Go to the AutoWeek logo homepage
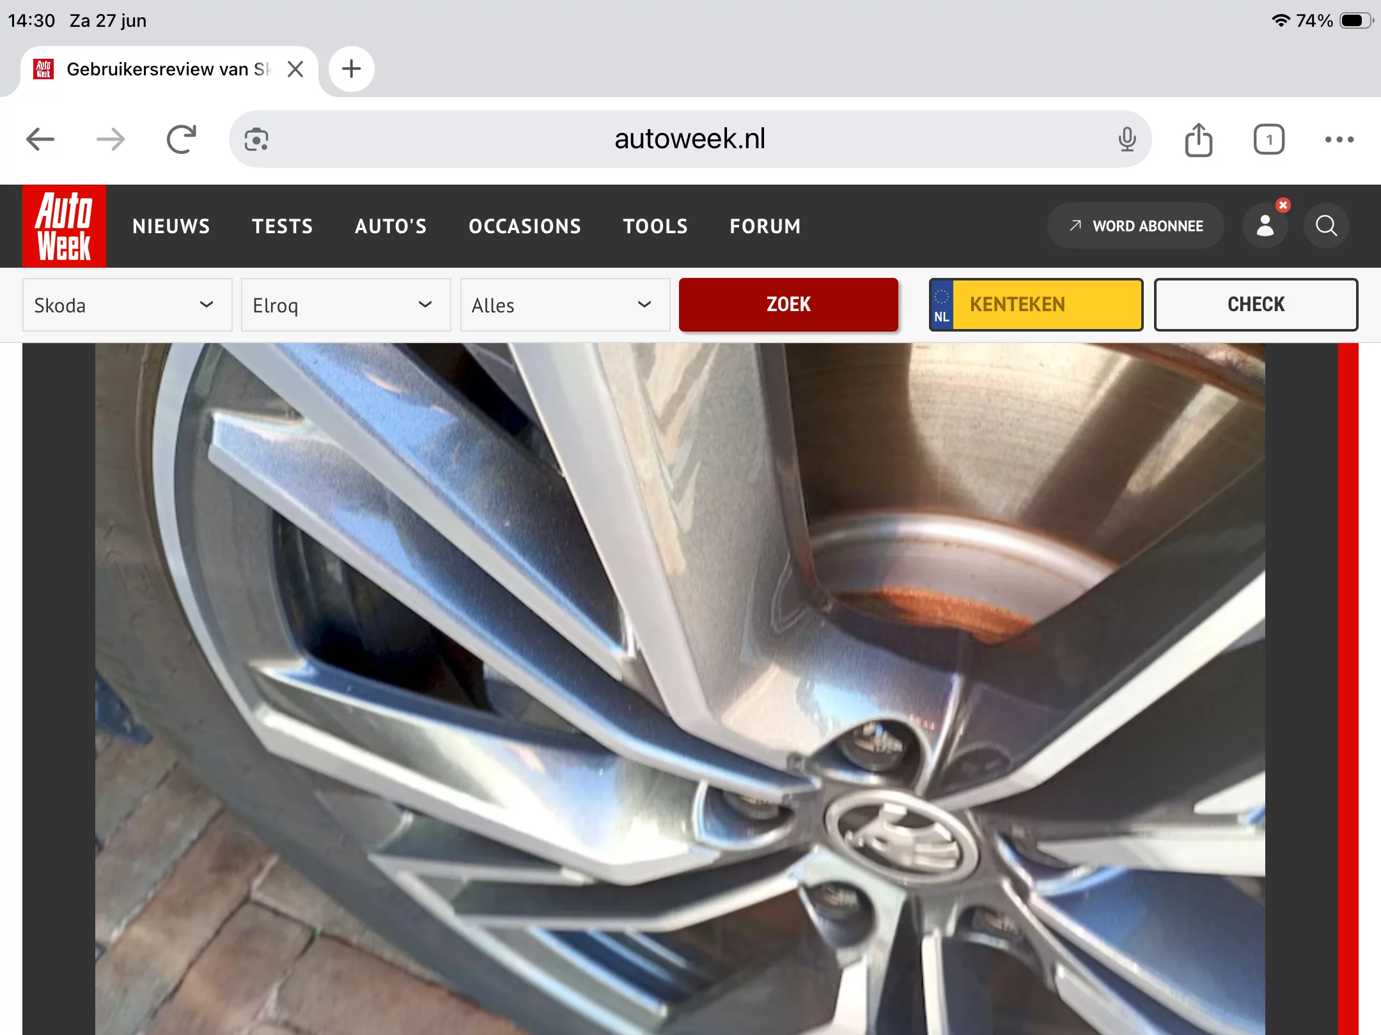 [x=64, y=226]
